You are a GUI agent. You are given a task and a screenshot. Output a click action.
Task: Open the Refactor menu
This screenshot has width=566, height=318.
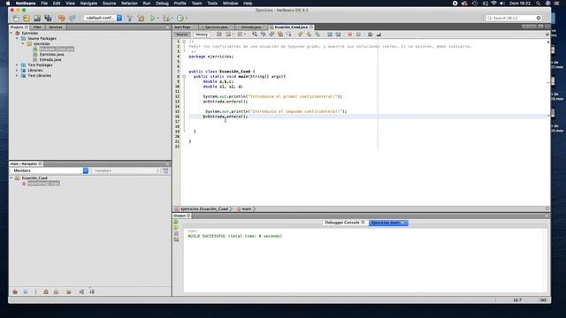(129, 4)
